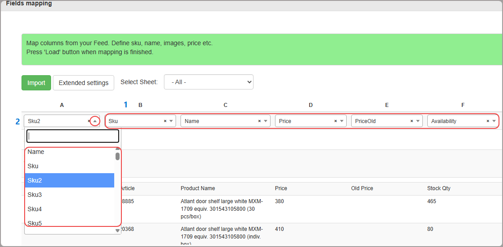503x247 pixels.
Task: Clear the Price mapping in column D
Action: click(335, 121)
